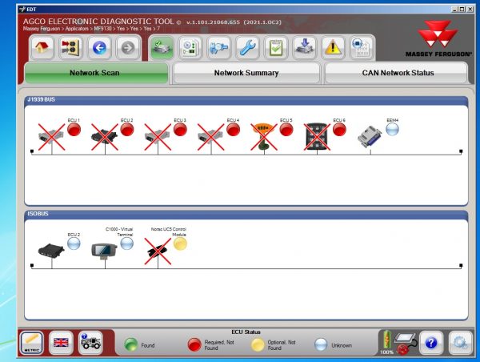The width and height of the screenshot is (480, 362).
Task: Open the clipboard checklist icon
Action: (276, 48)
